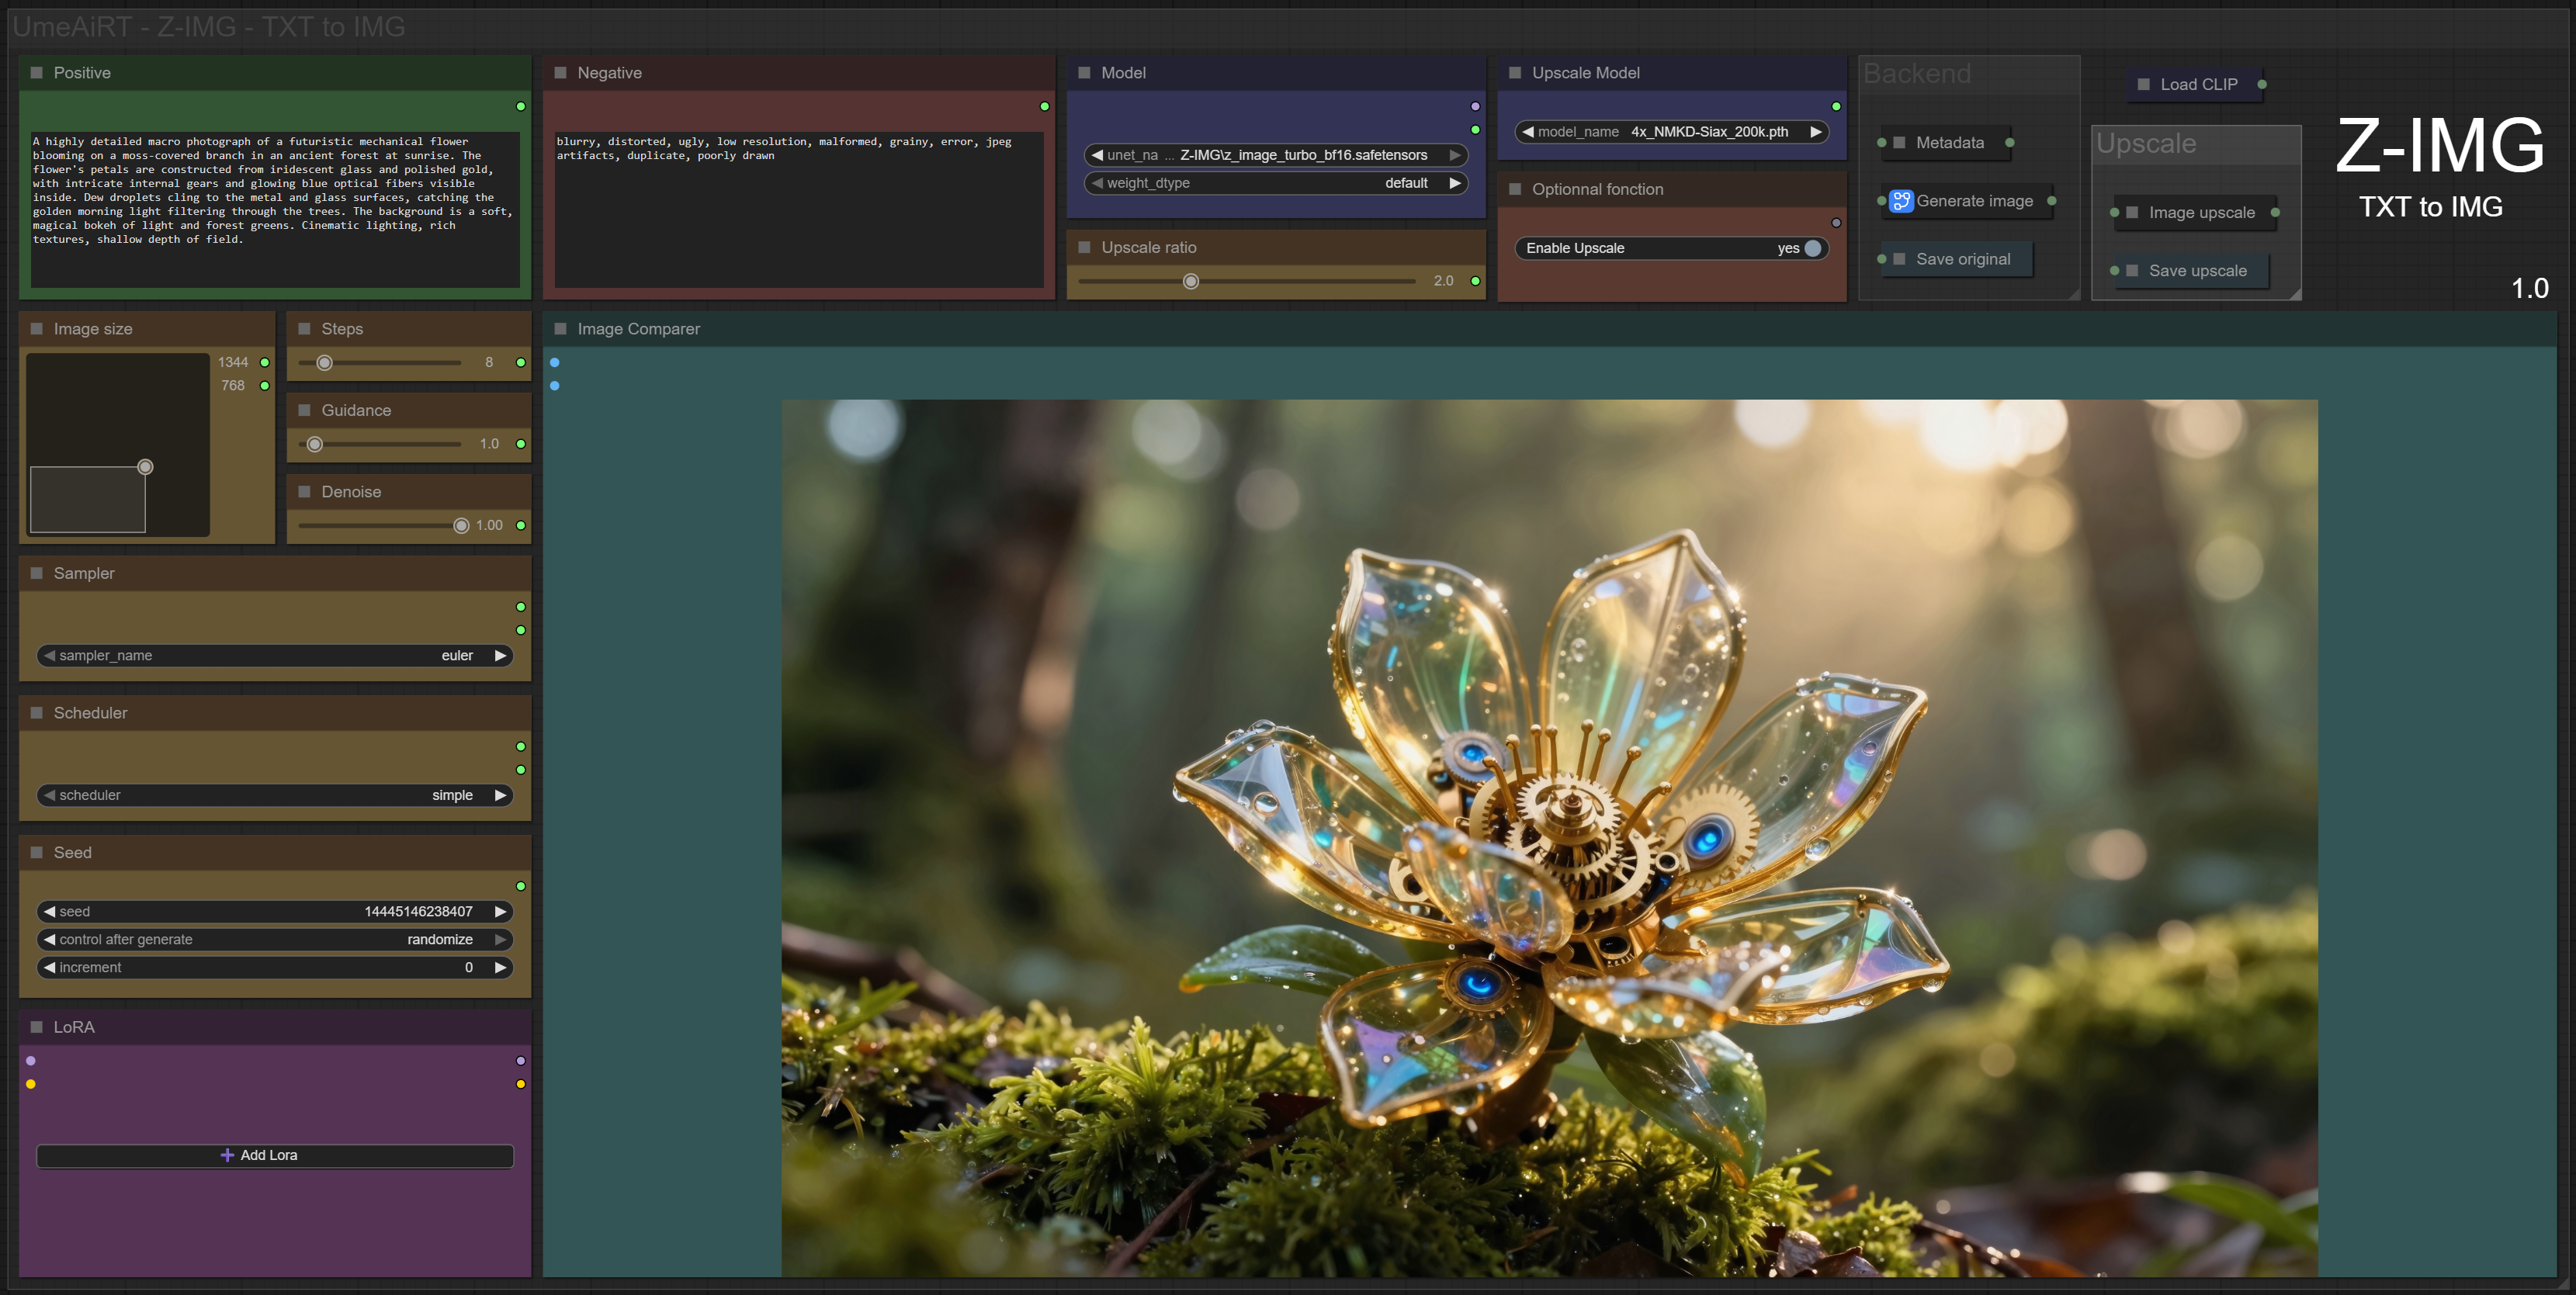
Task: Click the LoRA node's collapse square icon
Action: 37,1027
